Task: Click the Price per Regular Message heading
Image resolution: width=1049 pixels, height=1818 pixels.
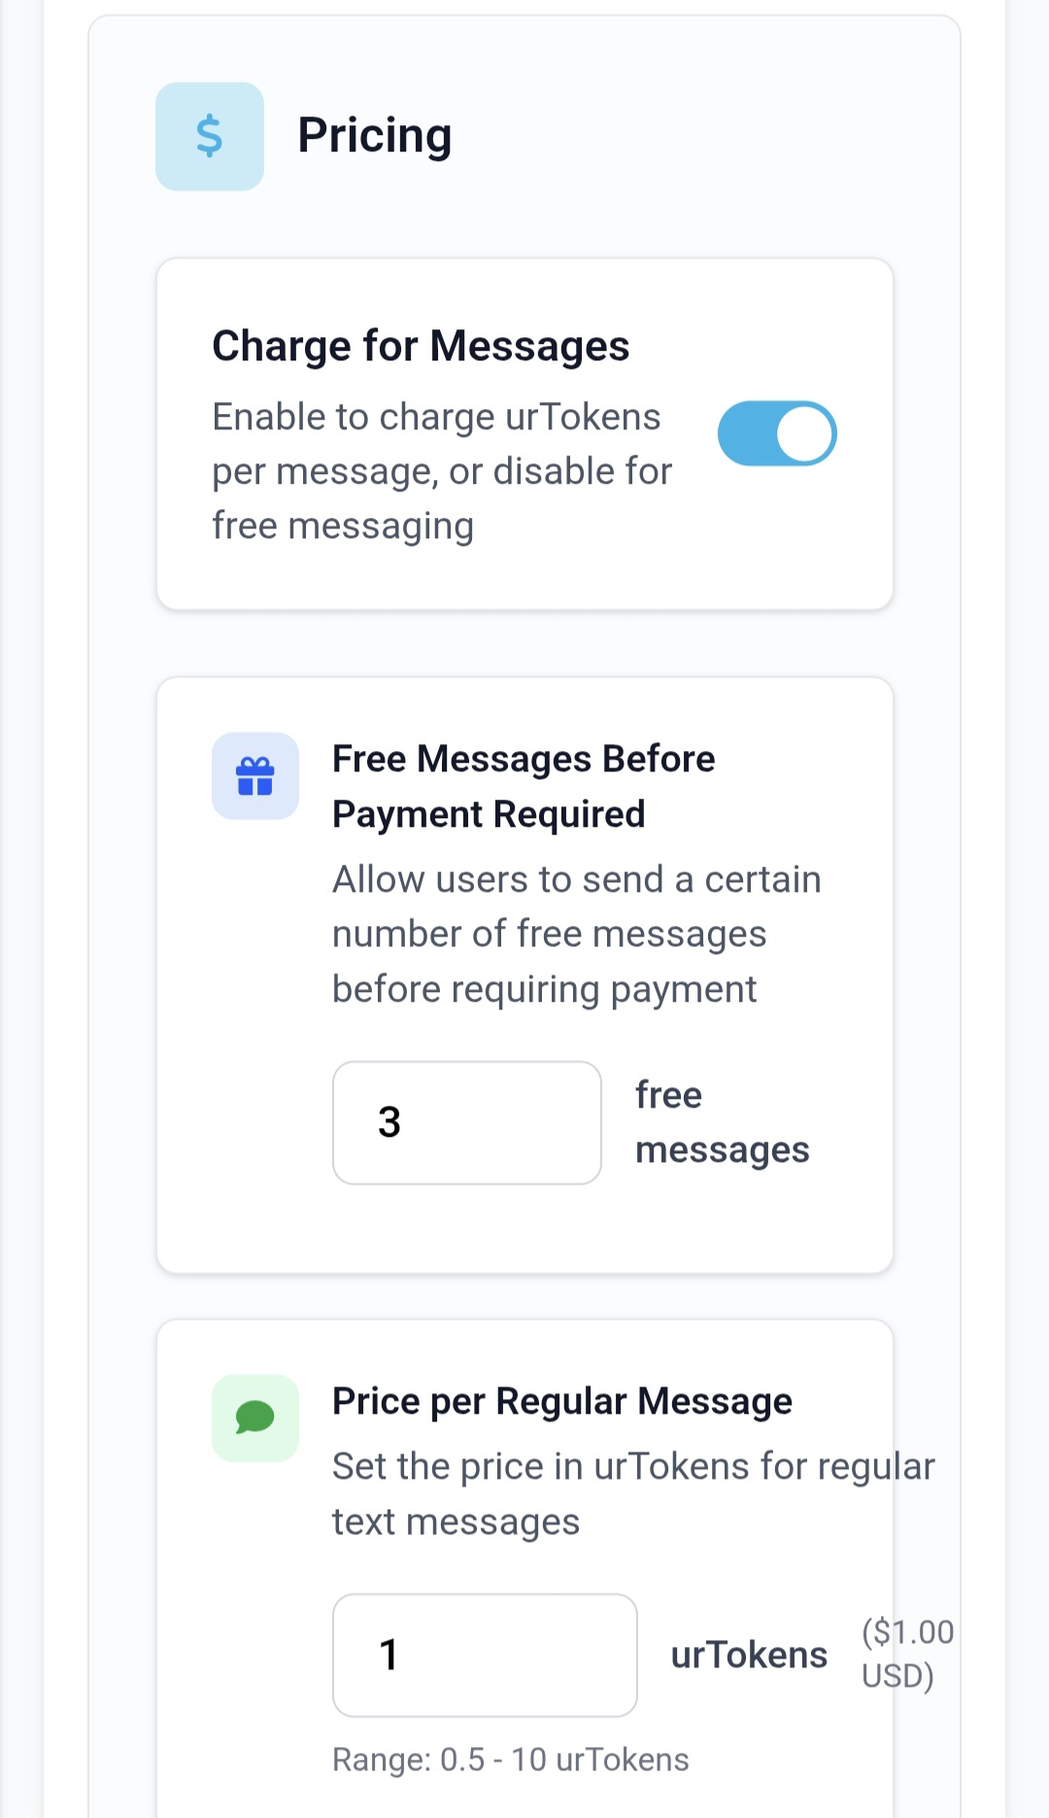Action: [x=562, y=1401]
